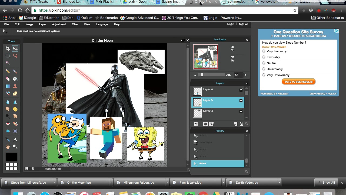The height and width of the screenshot is (195, 346).
Task: Choose the Very Favorably survey option
Action: [264, 51]
